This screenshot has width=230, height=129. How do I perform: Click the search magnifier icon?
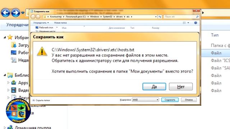[197, 17]
